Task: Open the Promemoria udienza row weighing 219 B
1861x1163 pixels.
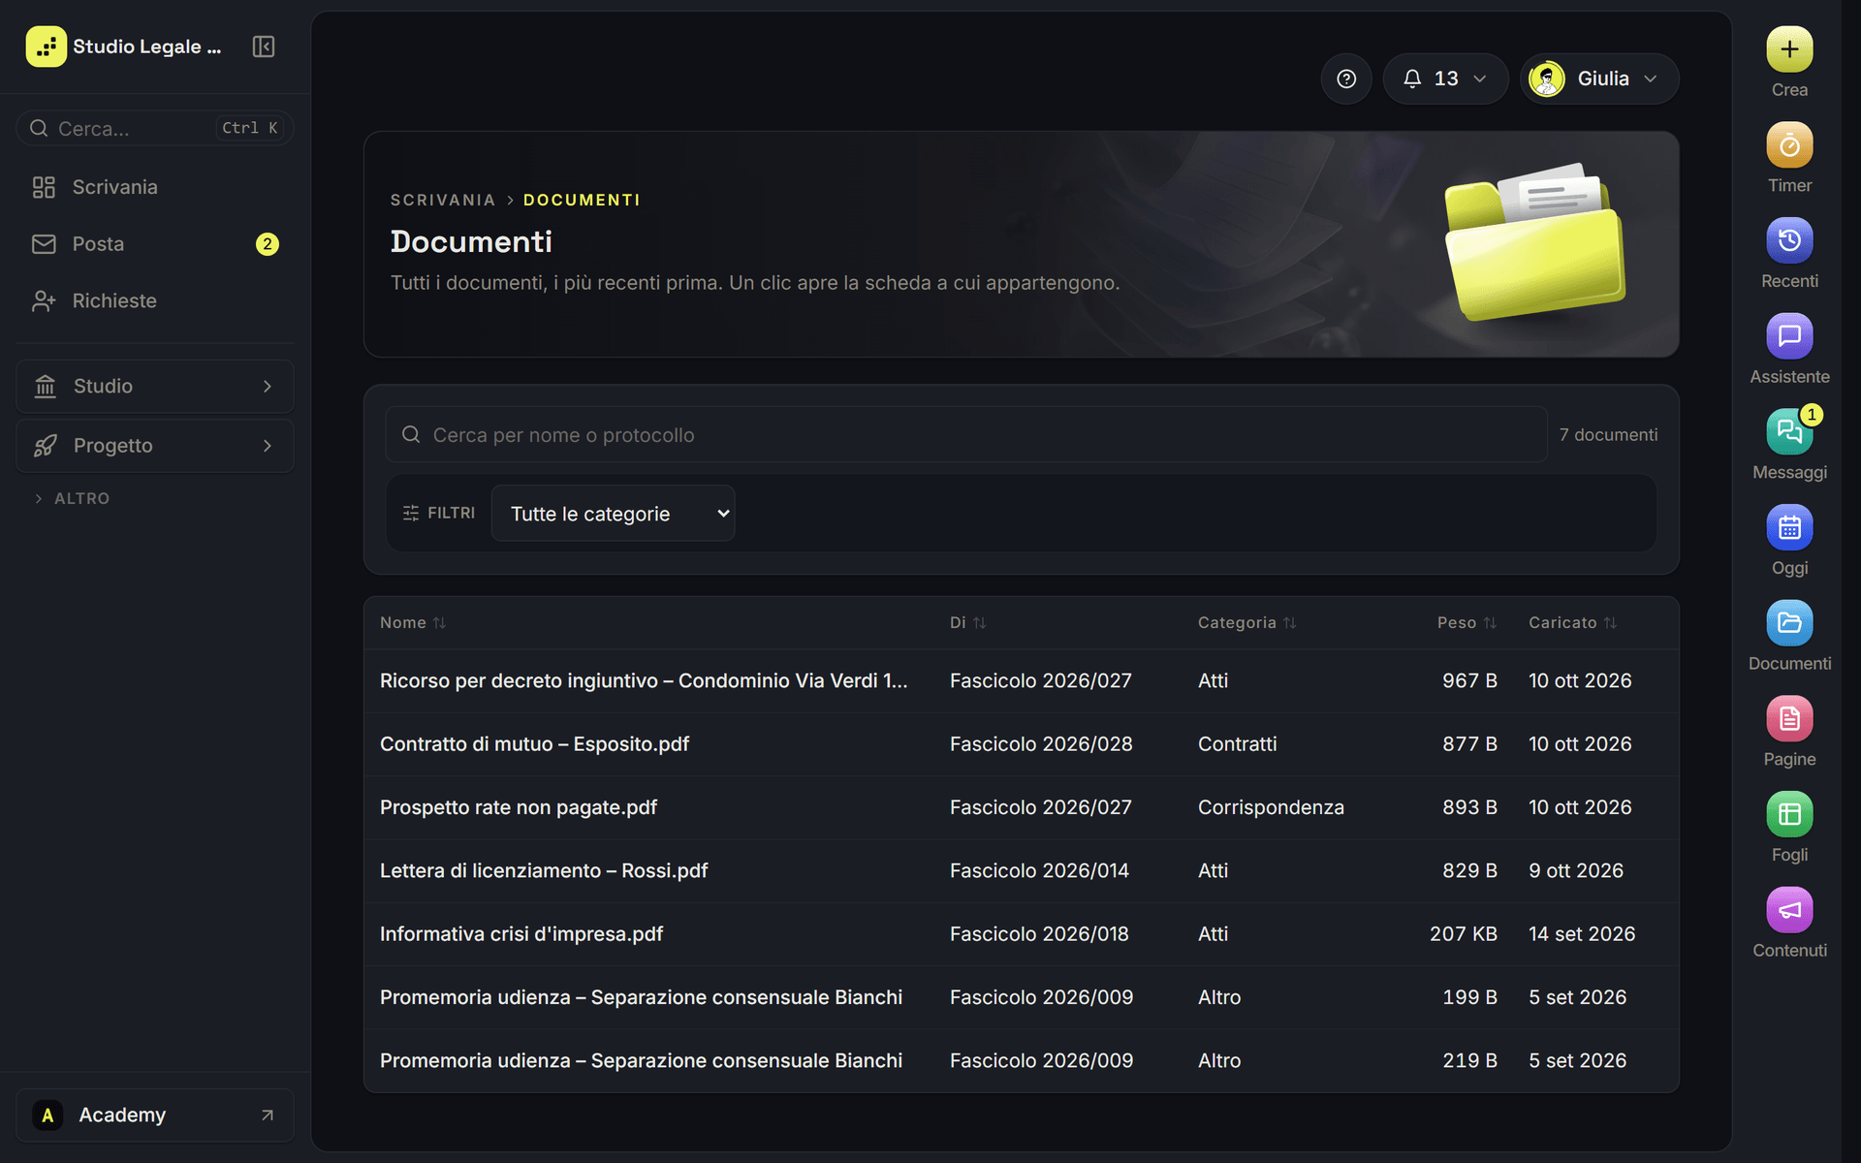Action: click(x=1022, y=1060)
